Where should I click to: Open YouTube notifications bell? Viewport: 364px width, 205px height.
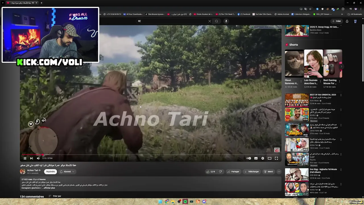347,21
